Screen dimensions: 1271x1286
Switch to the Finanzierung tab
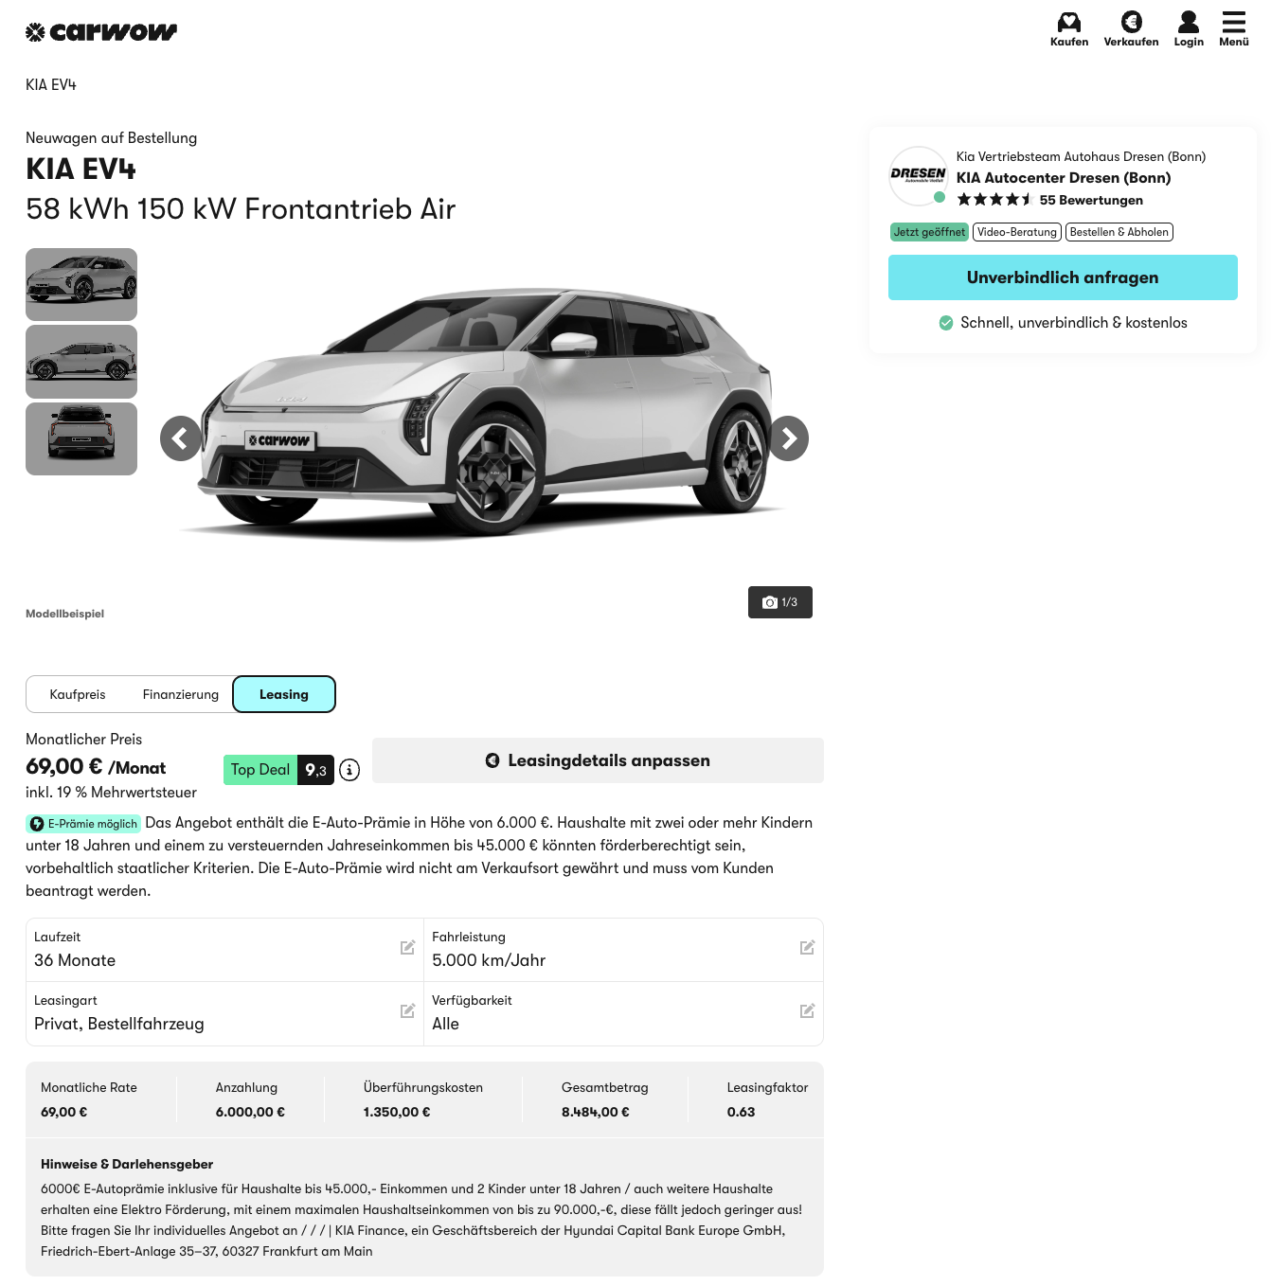(181, 694)
